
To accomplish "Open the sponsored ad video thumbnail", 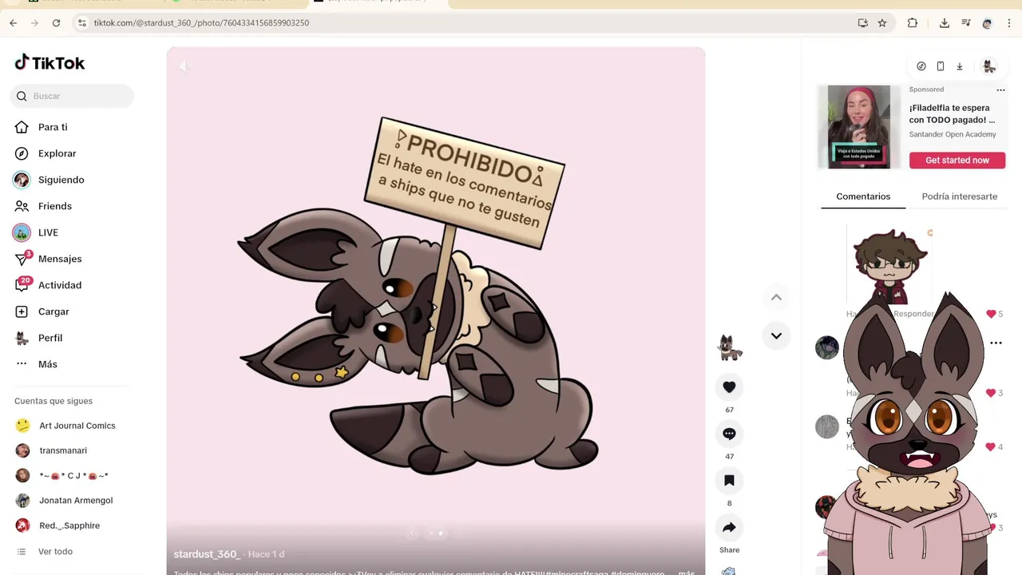I will pyautogui.click(x=858, y=127).
